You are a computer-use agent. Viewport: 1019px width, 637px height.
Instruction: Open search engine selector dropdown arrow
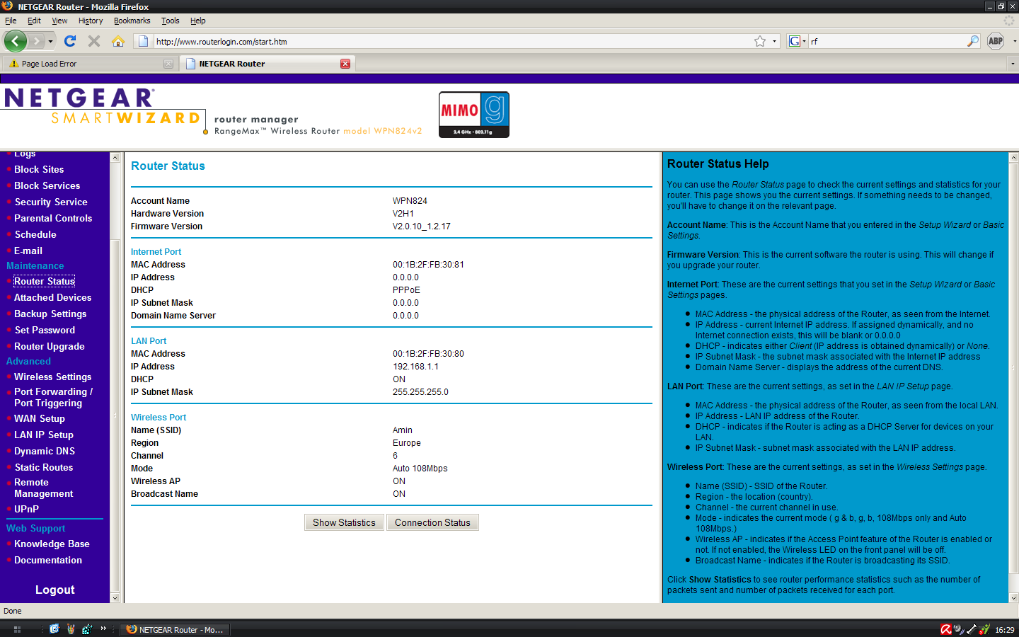[804, 41]
